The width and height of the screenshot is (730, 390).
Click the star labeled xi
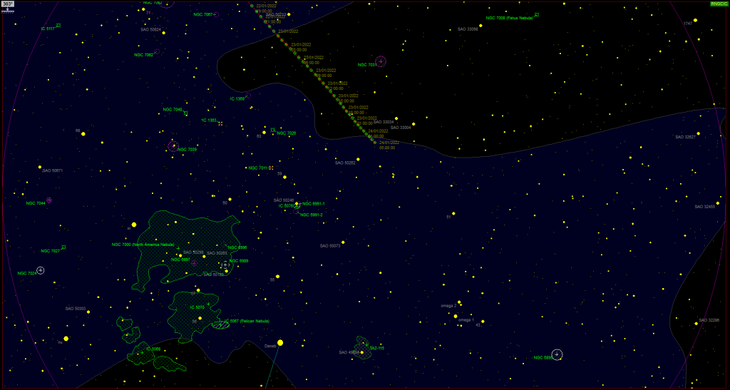click(x=134, y=225)
